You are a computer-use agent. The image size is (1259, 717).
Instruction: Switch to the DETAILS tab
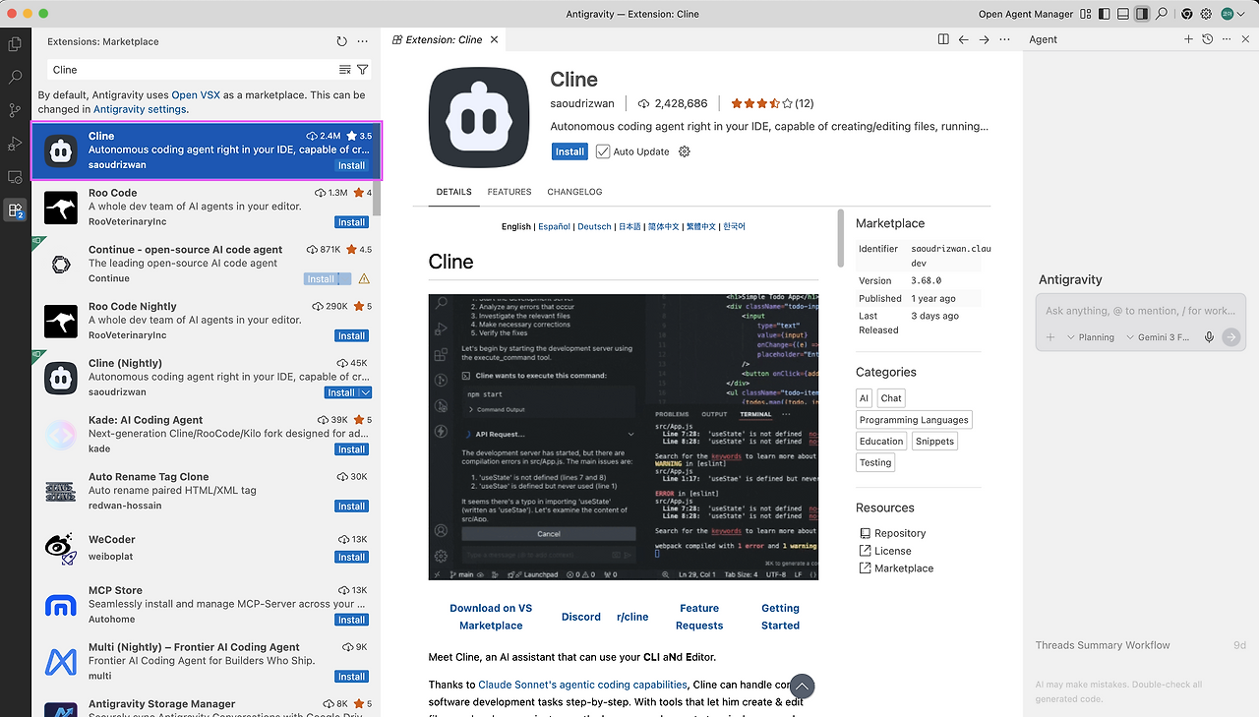click(x=453, y=192)
